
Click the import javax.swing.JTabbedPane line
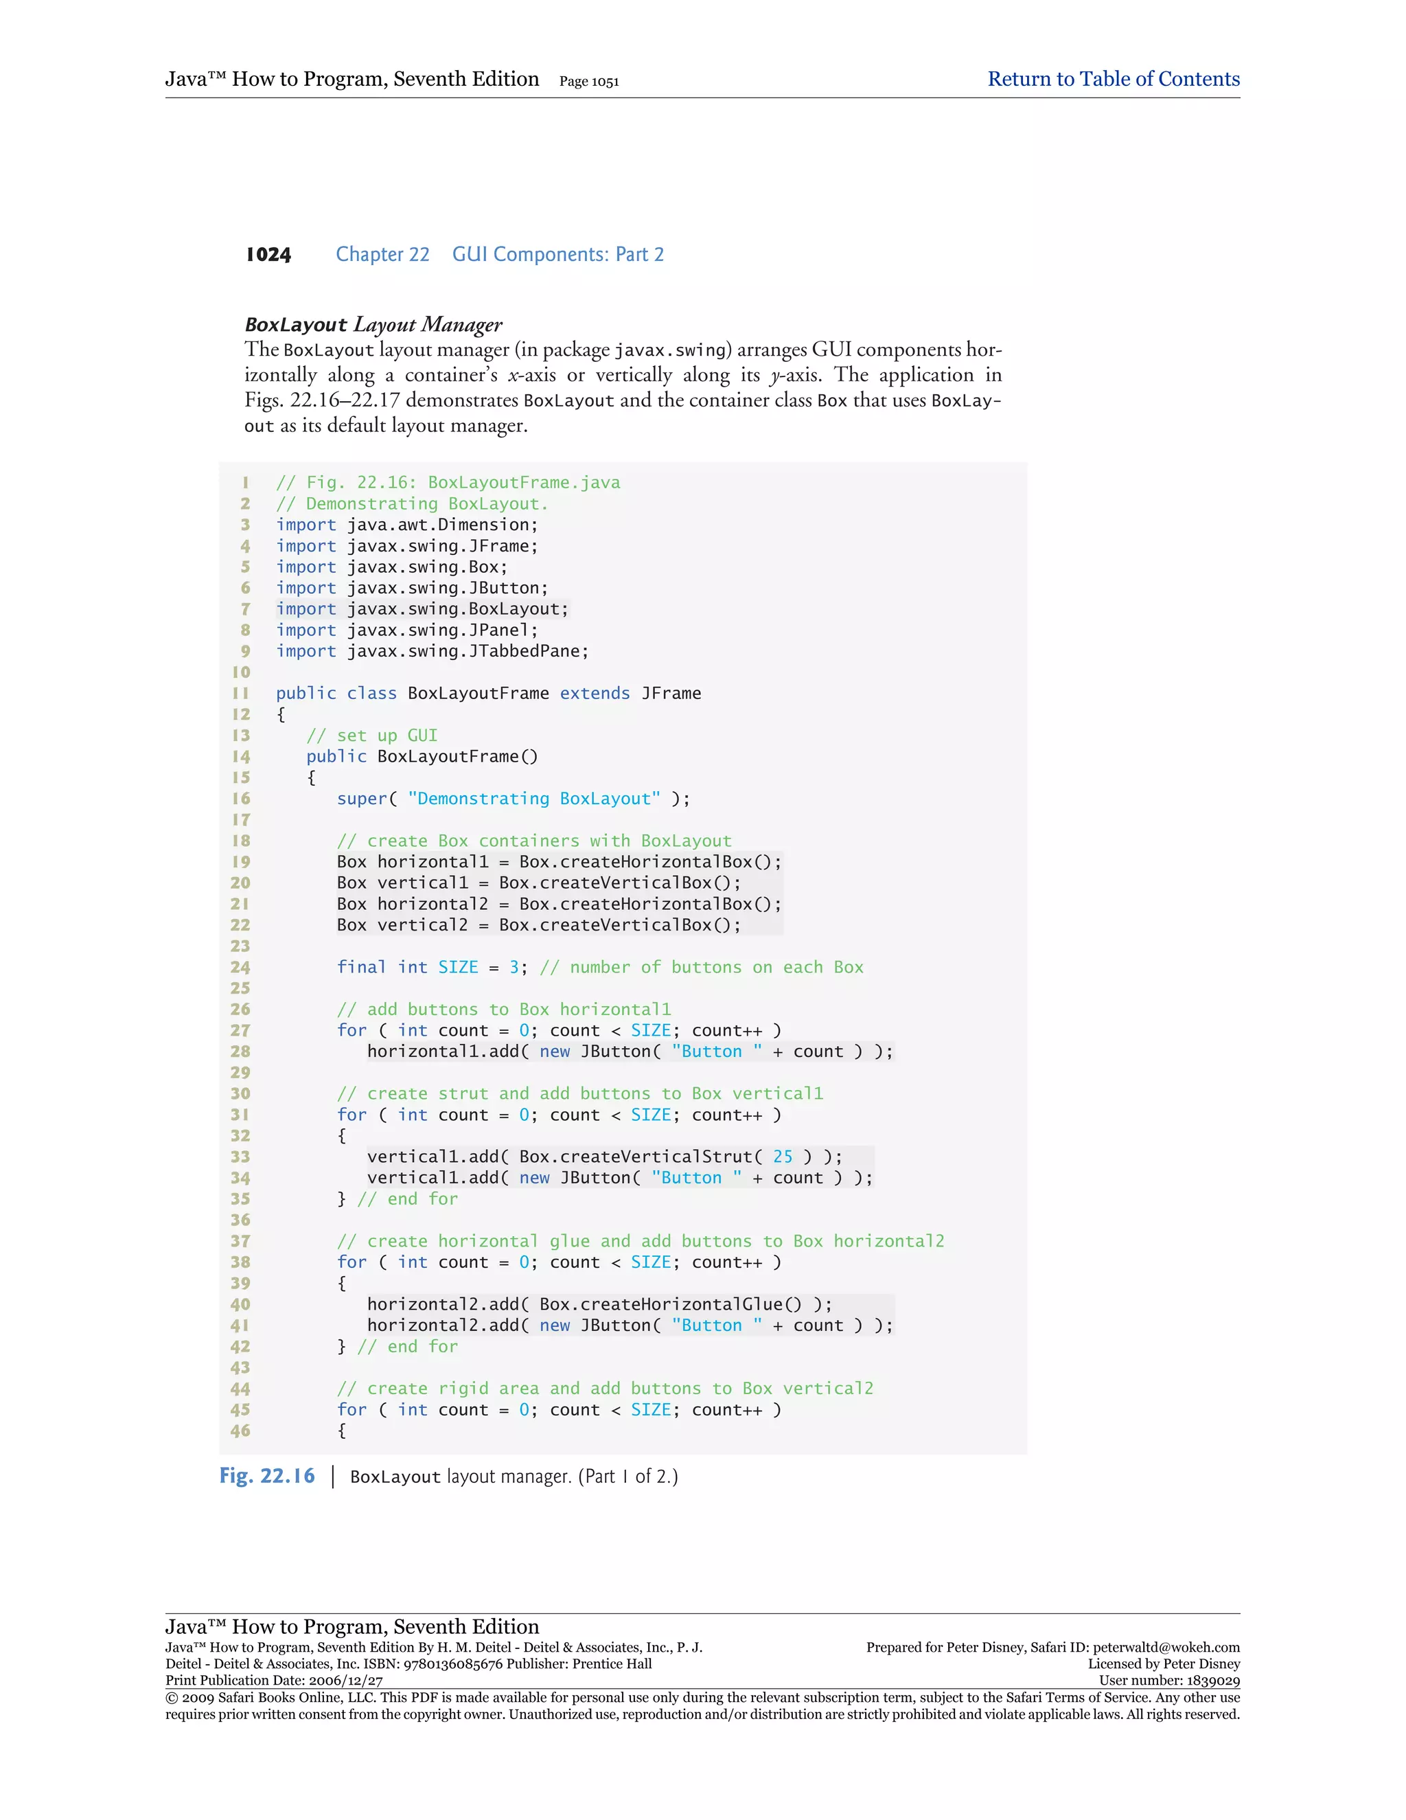click(x=431, y=651)
